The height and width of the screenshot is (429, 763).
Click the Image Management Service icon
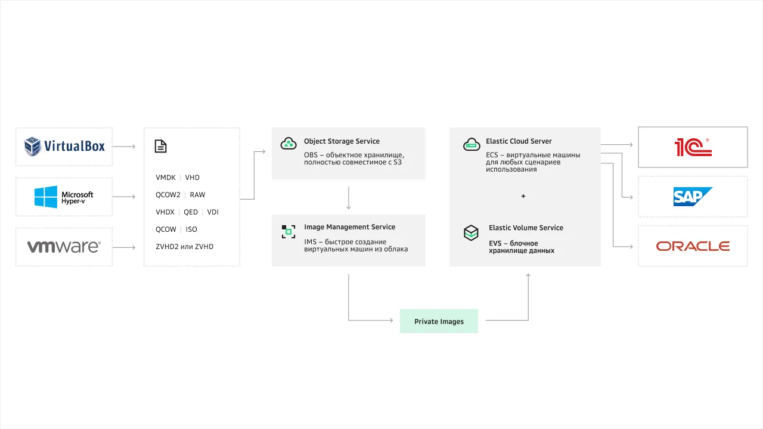pyautogui.click(x=289, y=231)
